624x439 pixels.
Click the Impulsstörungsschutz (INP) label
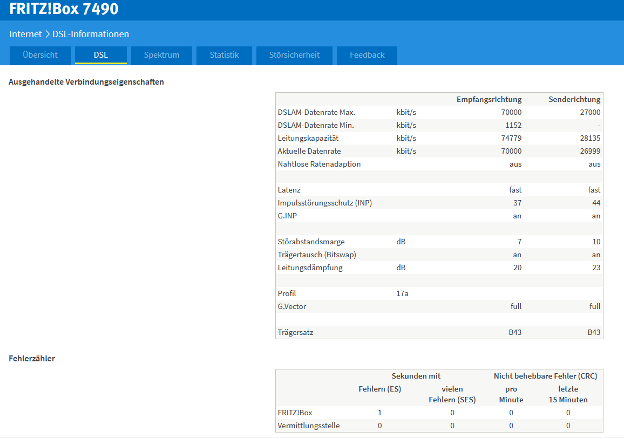(x=325, y=203)
